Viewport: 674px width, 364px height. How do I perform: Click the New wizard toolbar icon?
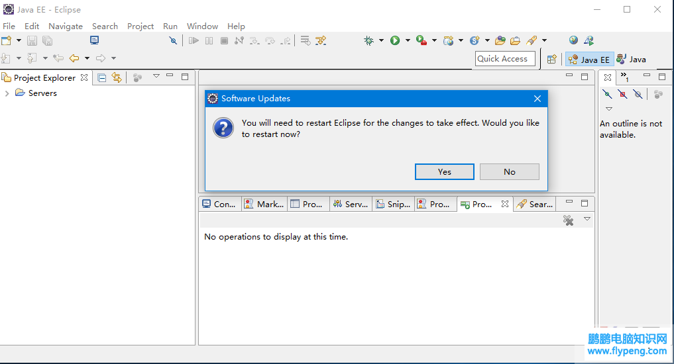(x=7, y=41)
